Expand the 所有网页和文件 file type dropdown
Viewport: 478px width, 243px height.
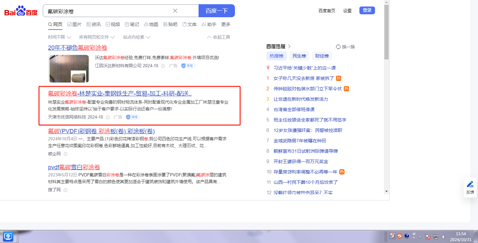[x=97, y=37]
